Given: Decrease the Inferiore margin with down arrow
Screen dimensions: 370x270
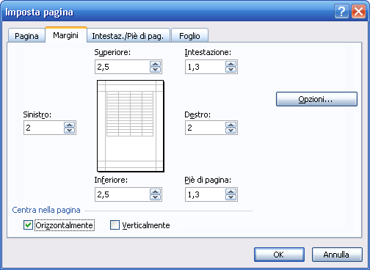Looking at the screenshot, I should tap(156, 197).
